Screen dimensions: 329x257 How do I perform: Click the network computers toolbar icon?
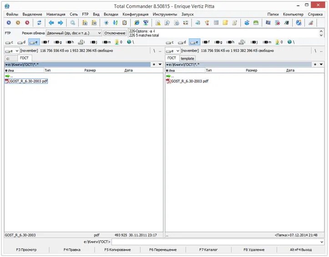coord(146,23)
